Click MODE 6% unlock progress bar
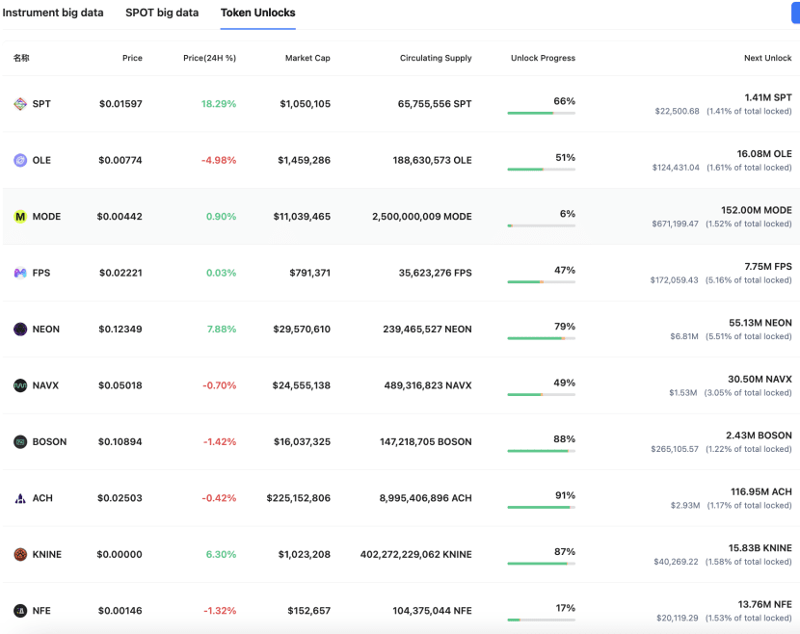Image resolution: width=800 pixels, height=634 pixels. [541, 225]
